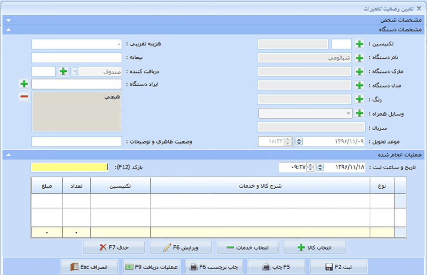Click the green plus beside دریافت کننده dropdown

[63, 72]
